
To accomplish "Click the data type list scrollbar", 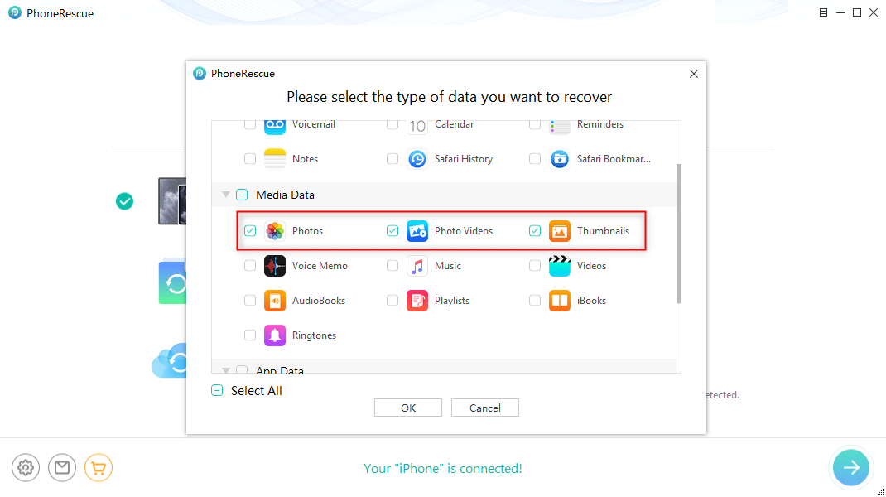I will pyautogui.click(x=679, y=234).
